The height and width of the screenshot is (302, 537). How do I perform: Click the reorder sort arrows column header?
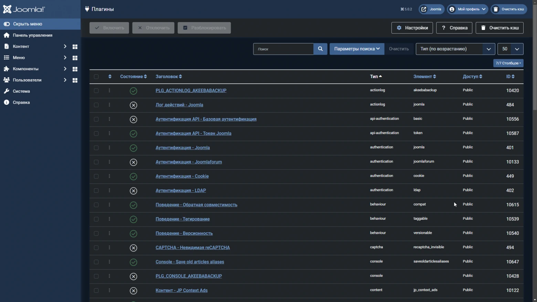(110, 76)
